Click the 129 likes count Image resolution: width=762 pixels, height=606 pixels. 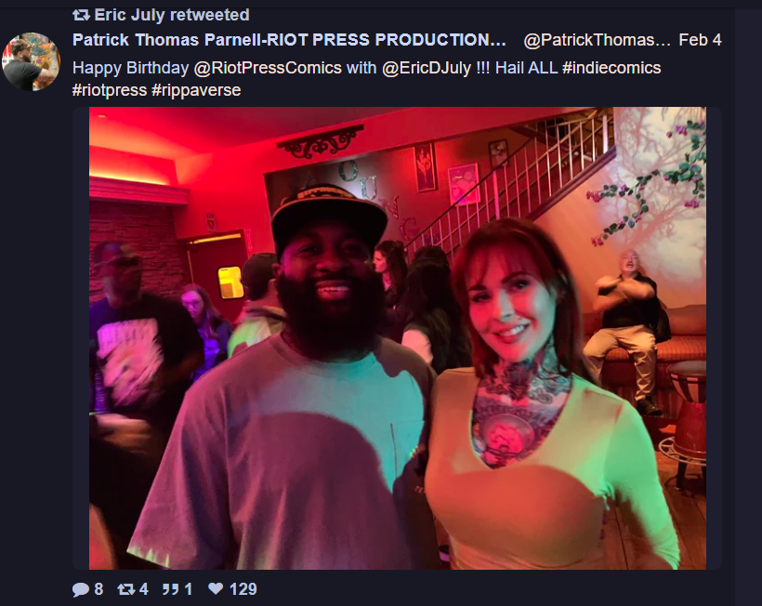[243, 589]
